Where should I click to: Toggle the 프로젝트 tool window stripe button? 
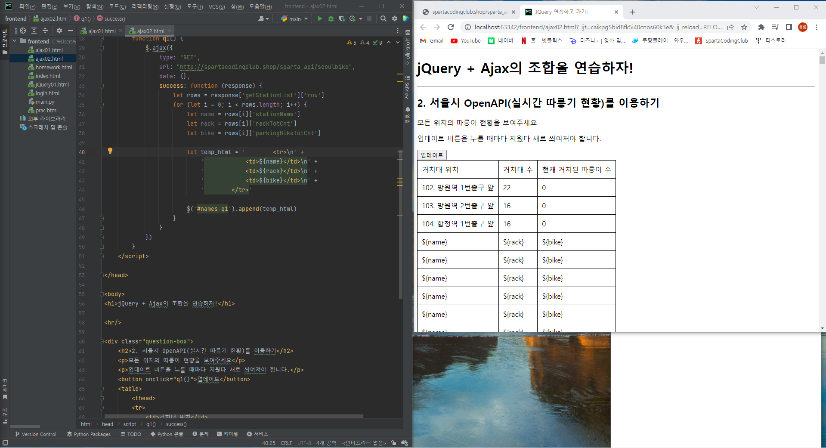tap(5, 41)
